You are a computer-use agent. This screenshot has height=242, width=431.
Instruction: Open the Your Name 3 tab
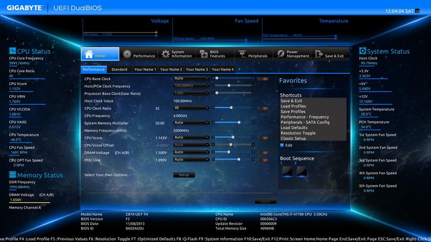tap(197, 69)
